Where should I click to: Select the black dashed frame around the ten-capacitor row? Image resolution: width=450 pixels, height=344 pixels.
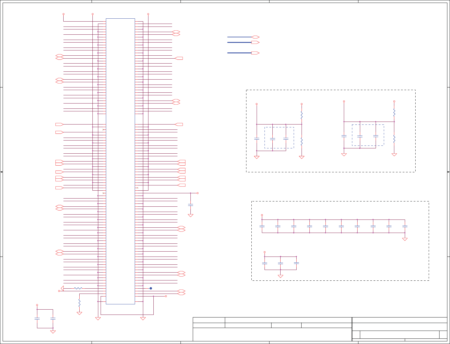click(340, 241)
